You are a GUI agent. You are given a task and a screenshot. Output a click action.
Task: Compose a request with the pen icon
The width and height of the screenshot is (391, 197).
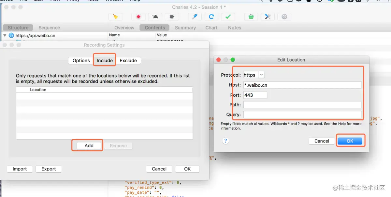click(x=195, y=17)
